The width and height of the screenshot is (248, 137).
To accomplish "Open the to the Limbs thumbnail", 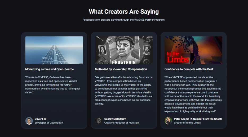I will pyautogui.click(x=193, y=50).
